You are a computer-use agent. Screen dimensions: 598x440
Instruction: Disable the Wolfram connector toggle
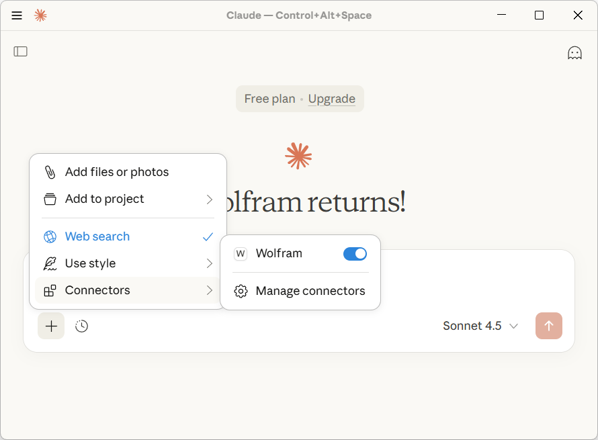pos(355,254)
